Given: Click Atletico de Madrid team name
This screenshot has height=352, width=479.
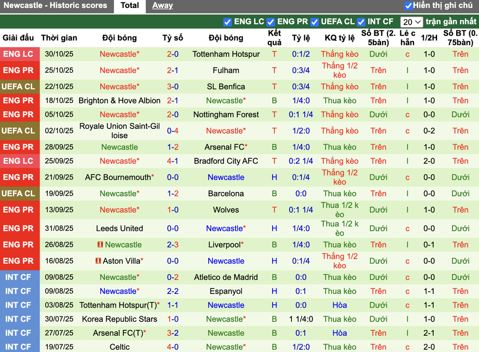Looking at the screenshot, I should [x=226, y=277].
